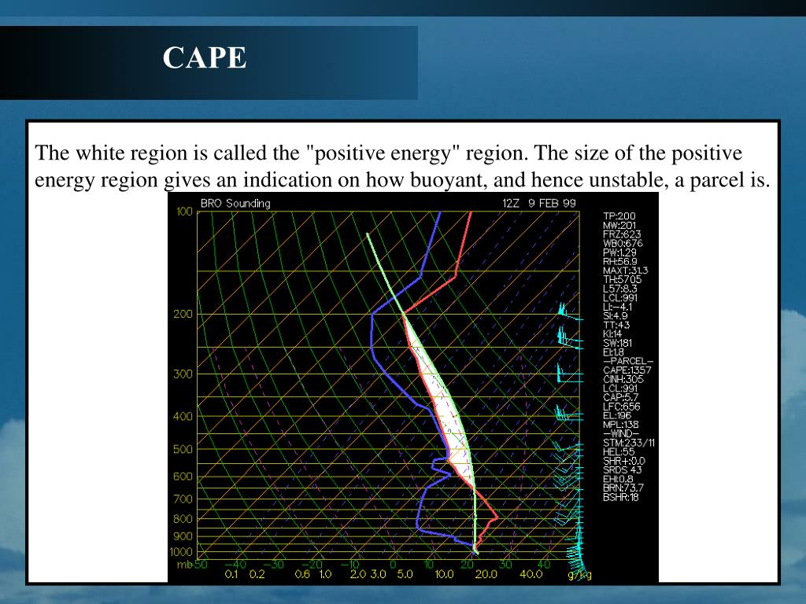Select the "RH:56.9" value
The width and height of the screenshot is (806, 604).
620,261
